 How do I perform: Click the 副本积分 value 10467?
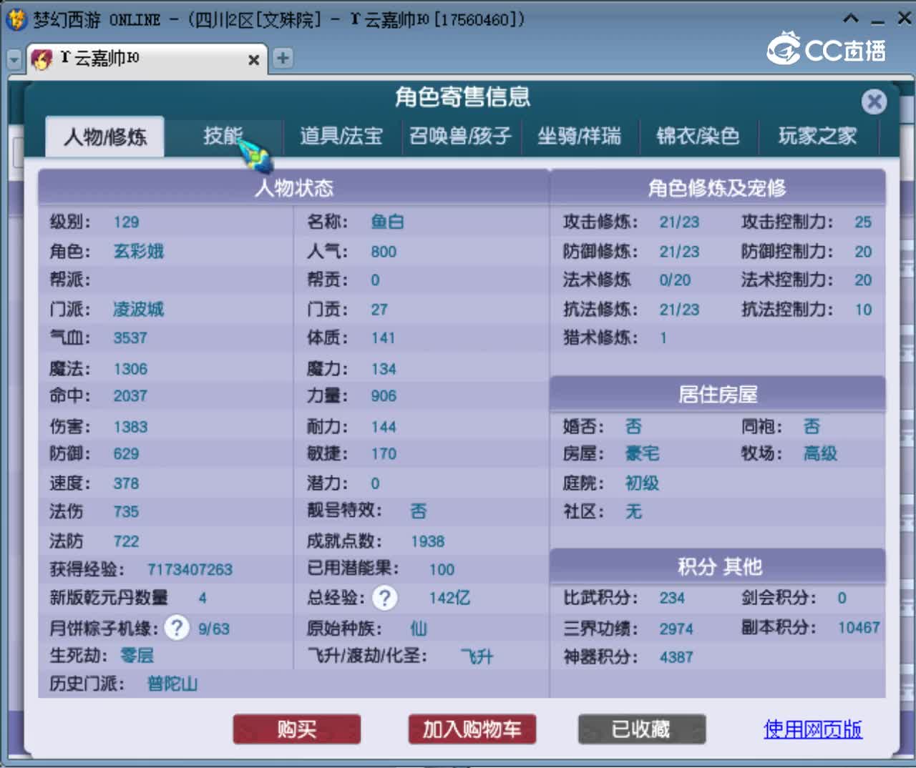pyautogui.click(x=859, y=628)
